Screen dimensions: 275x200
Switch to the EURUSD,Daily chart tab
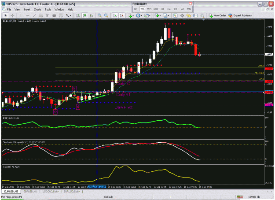pyautogui.click(x=72, y=191)
